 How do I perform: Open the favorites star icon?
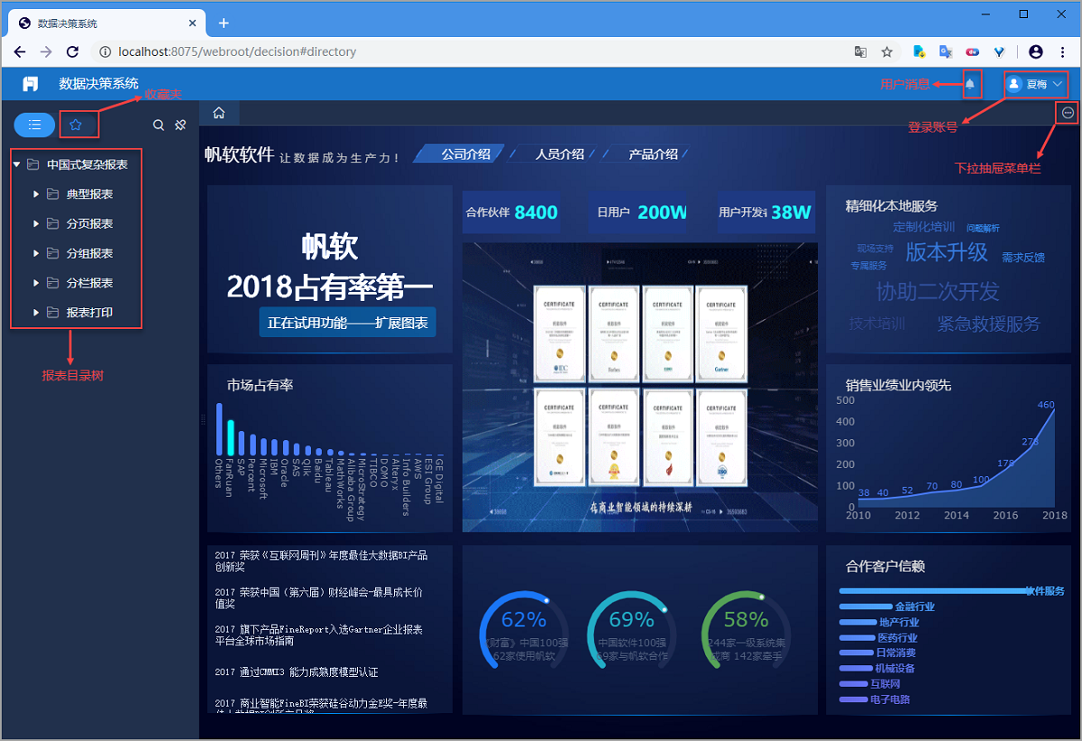76,124
